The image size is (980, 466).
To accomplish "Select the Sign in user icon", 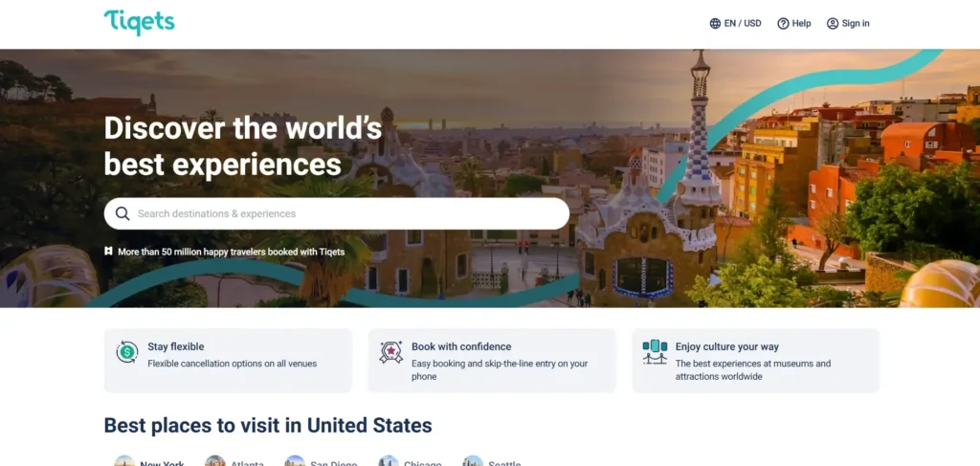I will (833, 24).
